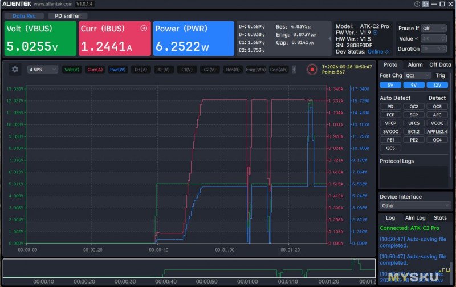Click the timeline overview strip below chart
Image resolution: width=456 pixels, height=287 pixels.
coord(188,268)
